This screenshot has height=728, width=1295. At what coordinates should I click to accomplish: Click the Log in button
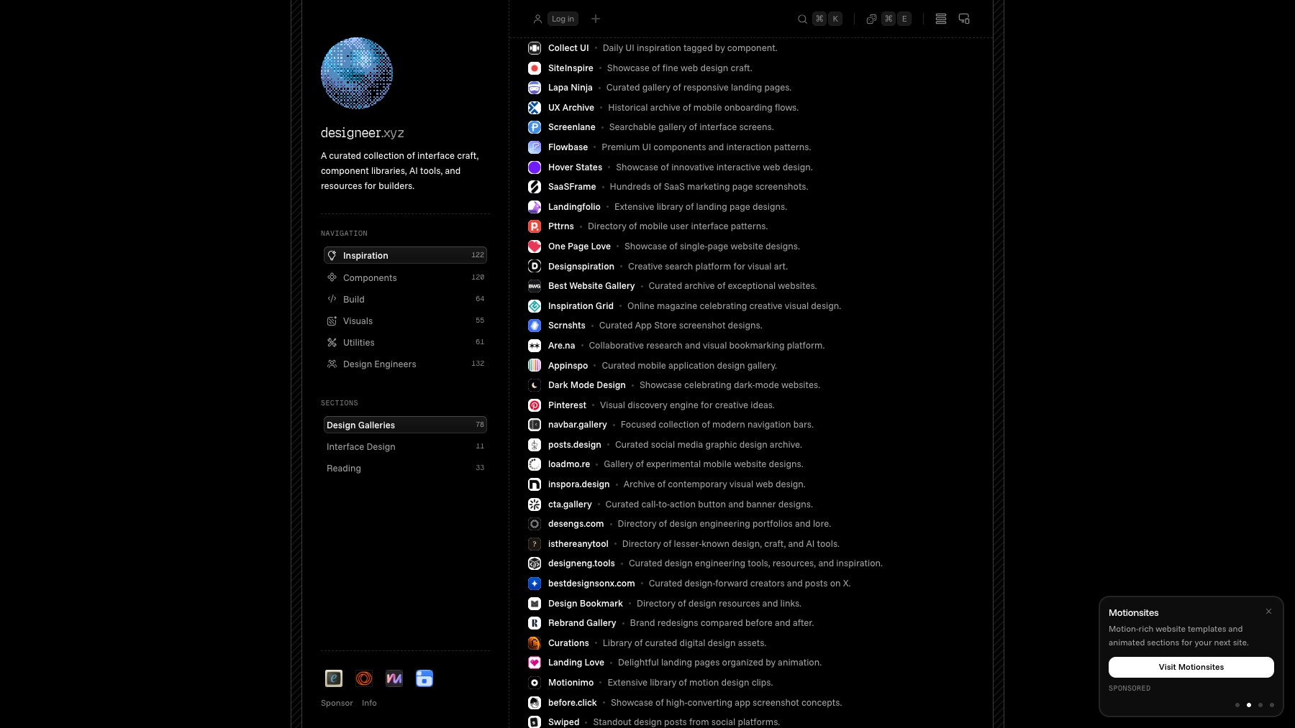(563, 19)
